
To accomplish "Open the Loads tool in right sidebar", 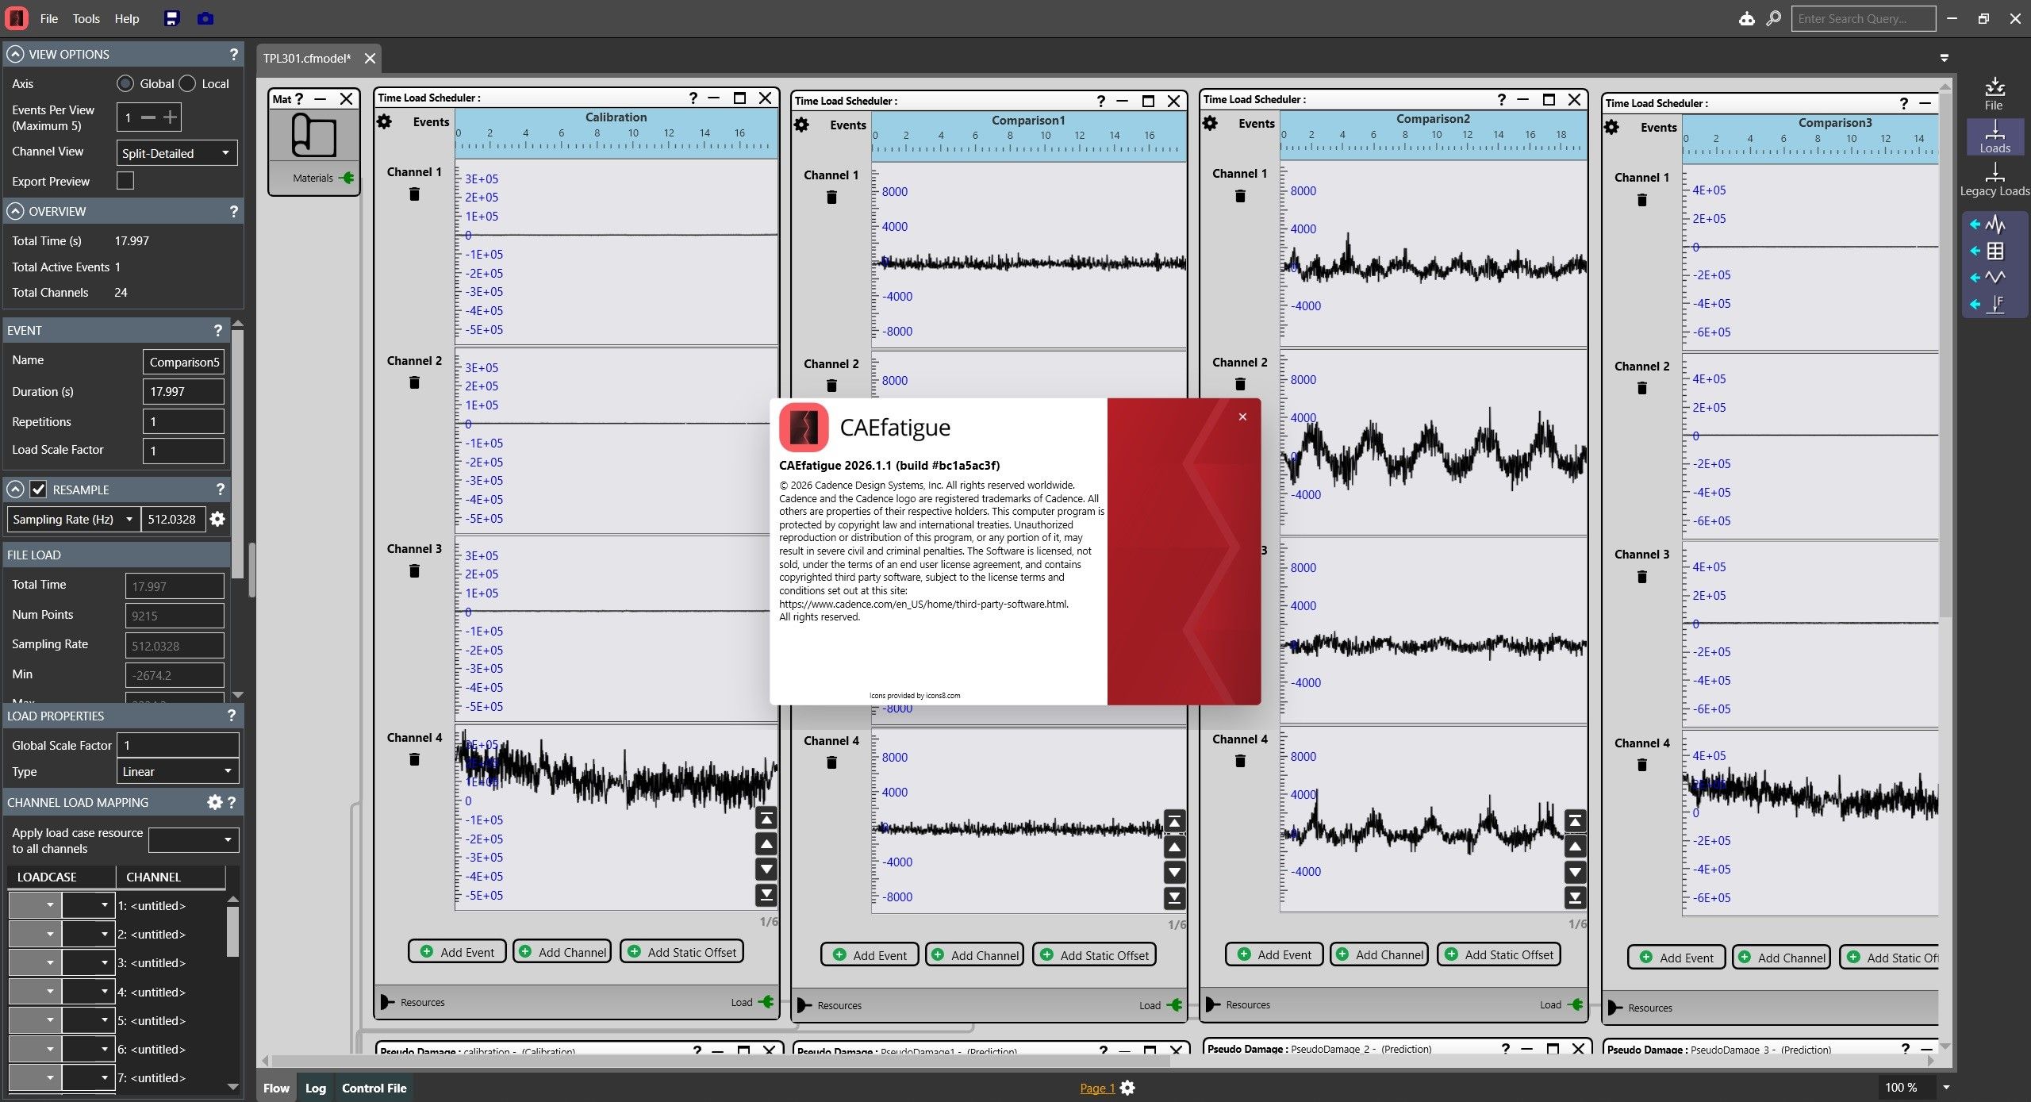I will tap(1995, 136).
